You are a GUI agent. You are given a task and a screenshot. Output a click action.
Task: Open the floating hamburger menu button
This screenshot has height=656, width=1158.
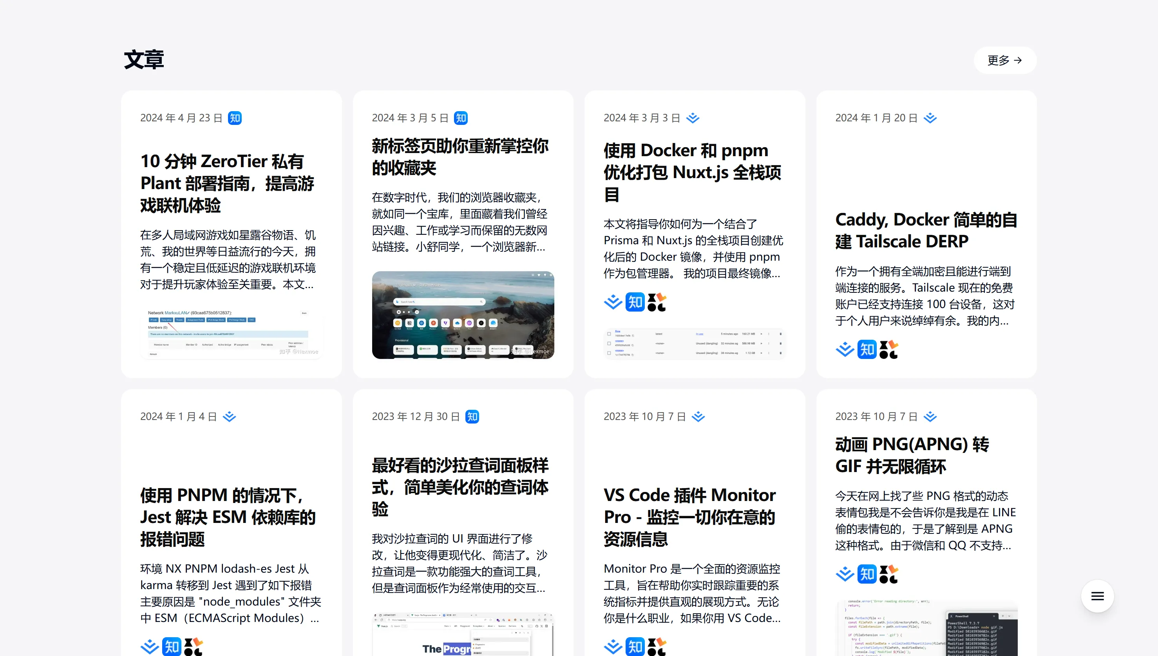click(x=1097, y=596)
